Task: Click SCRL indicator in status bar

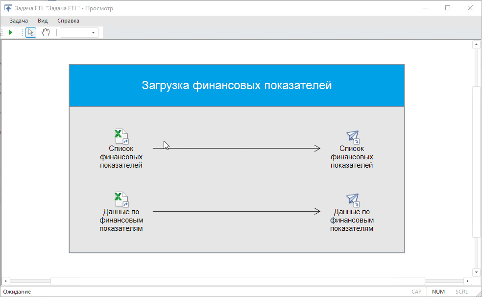Action: 461,292
